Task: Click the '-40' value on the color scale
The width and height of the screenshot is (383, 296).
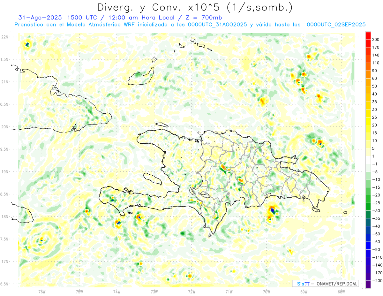Action: pos(376,226)
